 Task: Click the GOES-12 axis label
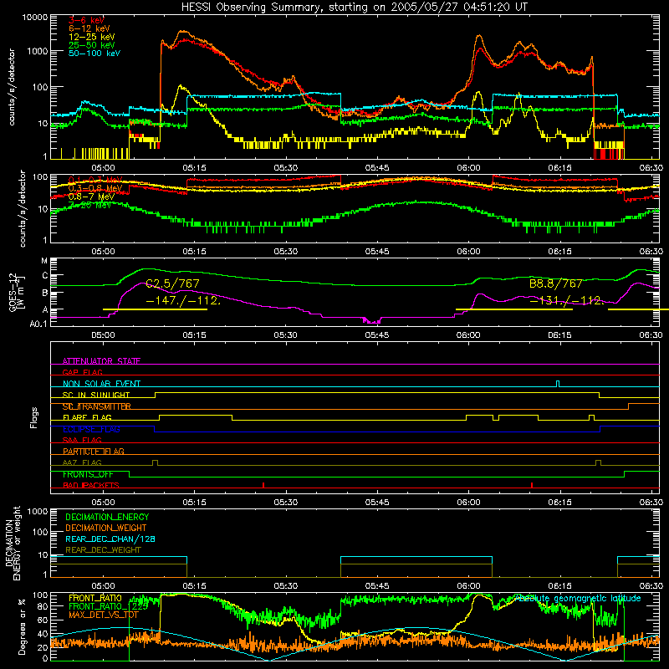[15, 293]
